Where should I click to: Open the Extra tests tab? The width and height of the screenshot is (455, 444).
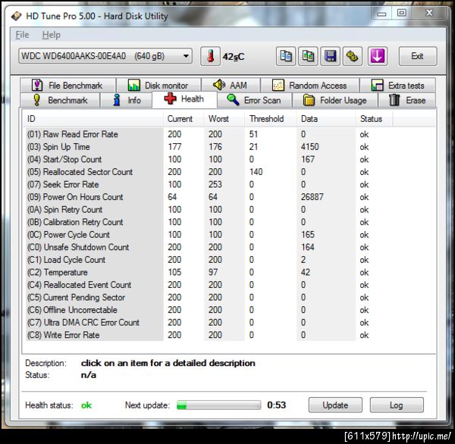(397, 86)
